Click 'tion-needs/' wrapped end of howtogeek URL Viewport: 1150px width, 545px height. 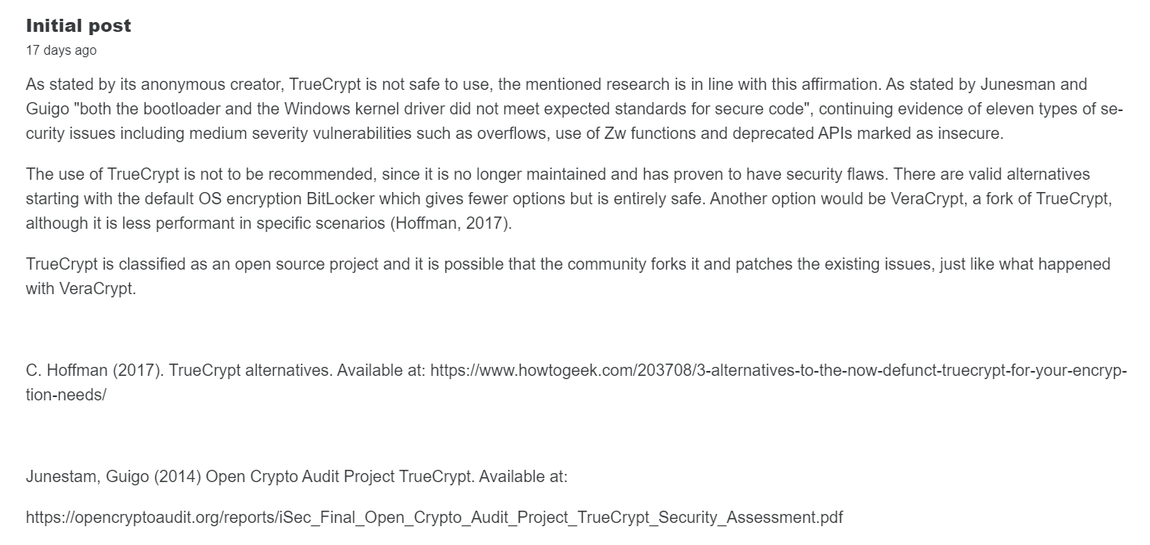(x=65, y=395)
